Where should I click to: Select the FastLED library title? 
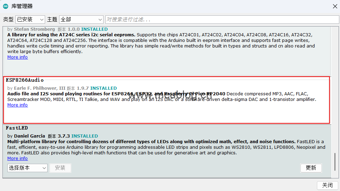[17, 128]
